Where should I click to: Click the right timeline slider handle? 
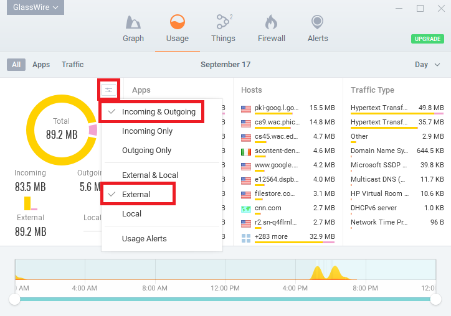[435, 300]
